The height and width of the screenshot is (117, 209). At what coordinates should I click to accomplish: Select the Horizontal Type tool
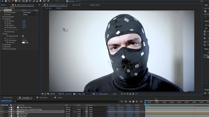tap(30, 1)
